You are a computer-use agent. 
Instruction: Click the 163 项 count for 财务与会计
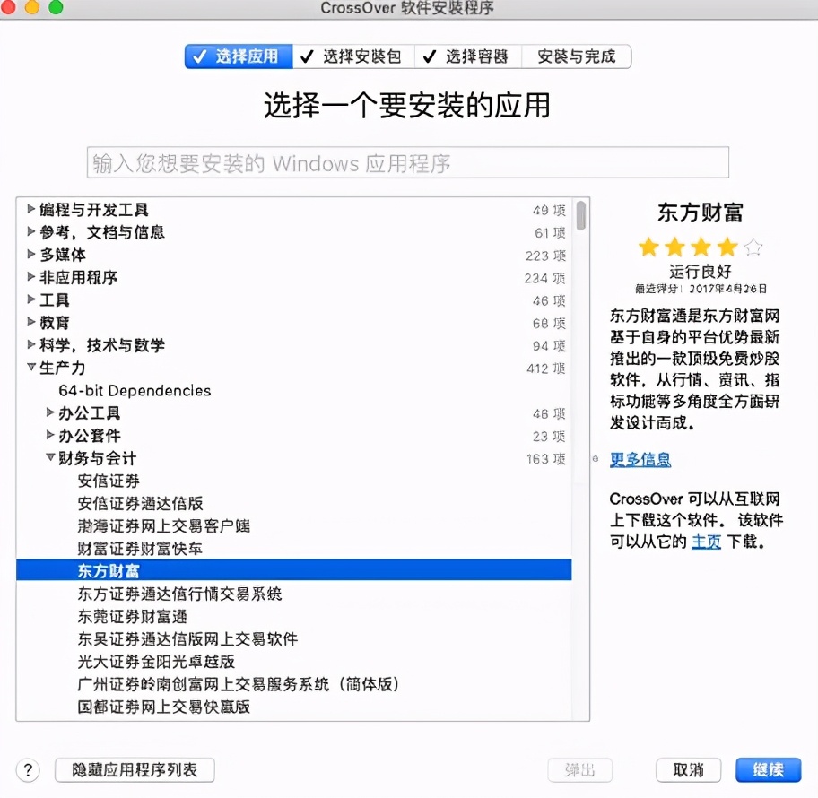tap(545, 459)
